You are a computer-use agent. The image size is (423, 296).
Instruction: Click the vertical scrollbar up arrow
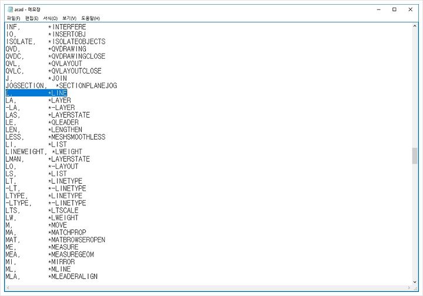click(415, 26)
